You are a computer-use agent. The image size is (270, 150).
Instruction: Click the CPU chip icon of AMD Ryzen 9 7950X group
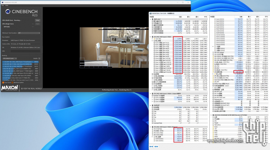(x=152, y=37)
